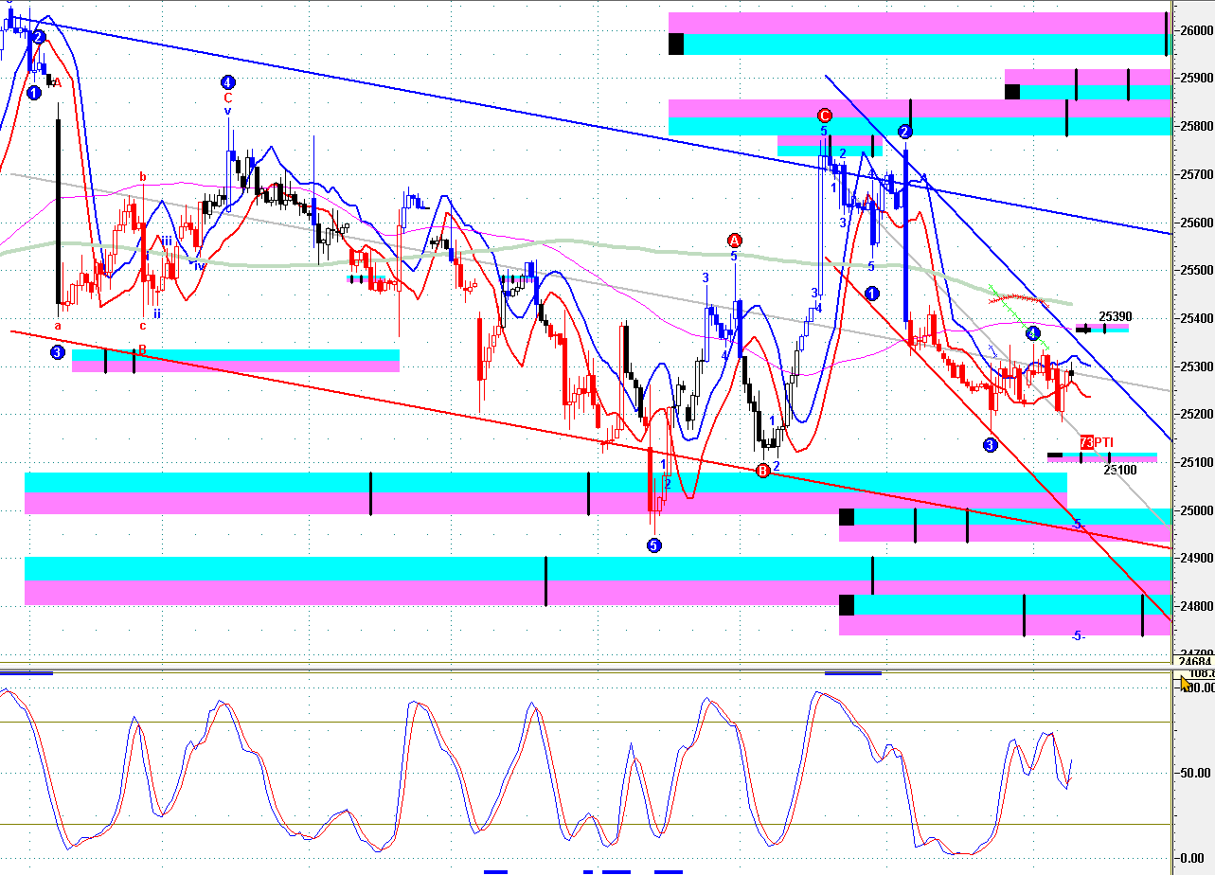Select the 25390 price target label

pyautogui.click(x=1115, y=316)
